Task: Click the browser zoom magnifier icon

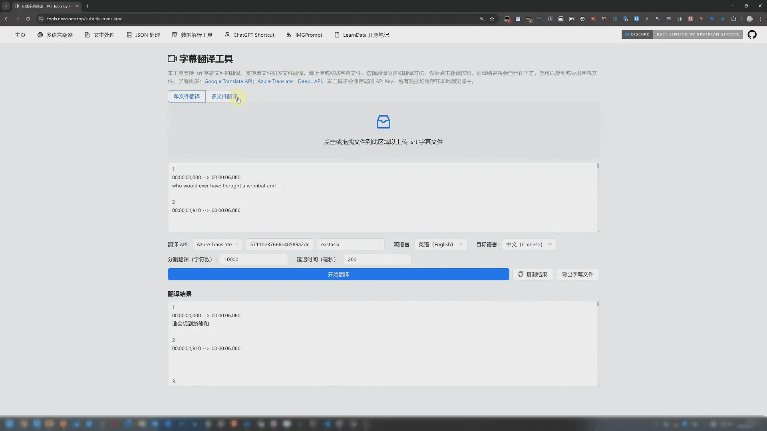Action: 482,19
